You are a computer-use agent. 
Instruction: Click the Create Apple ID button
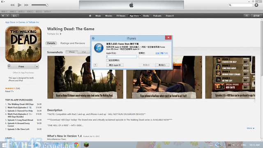coord(115,65)
